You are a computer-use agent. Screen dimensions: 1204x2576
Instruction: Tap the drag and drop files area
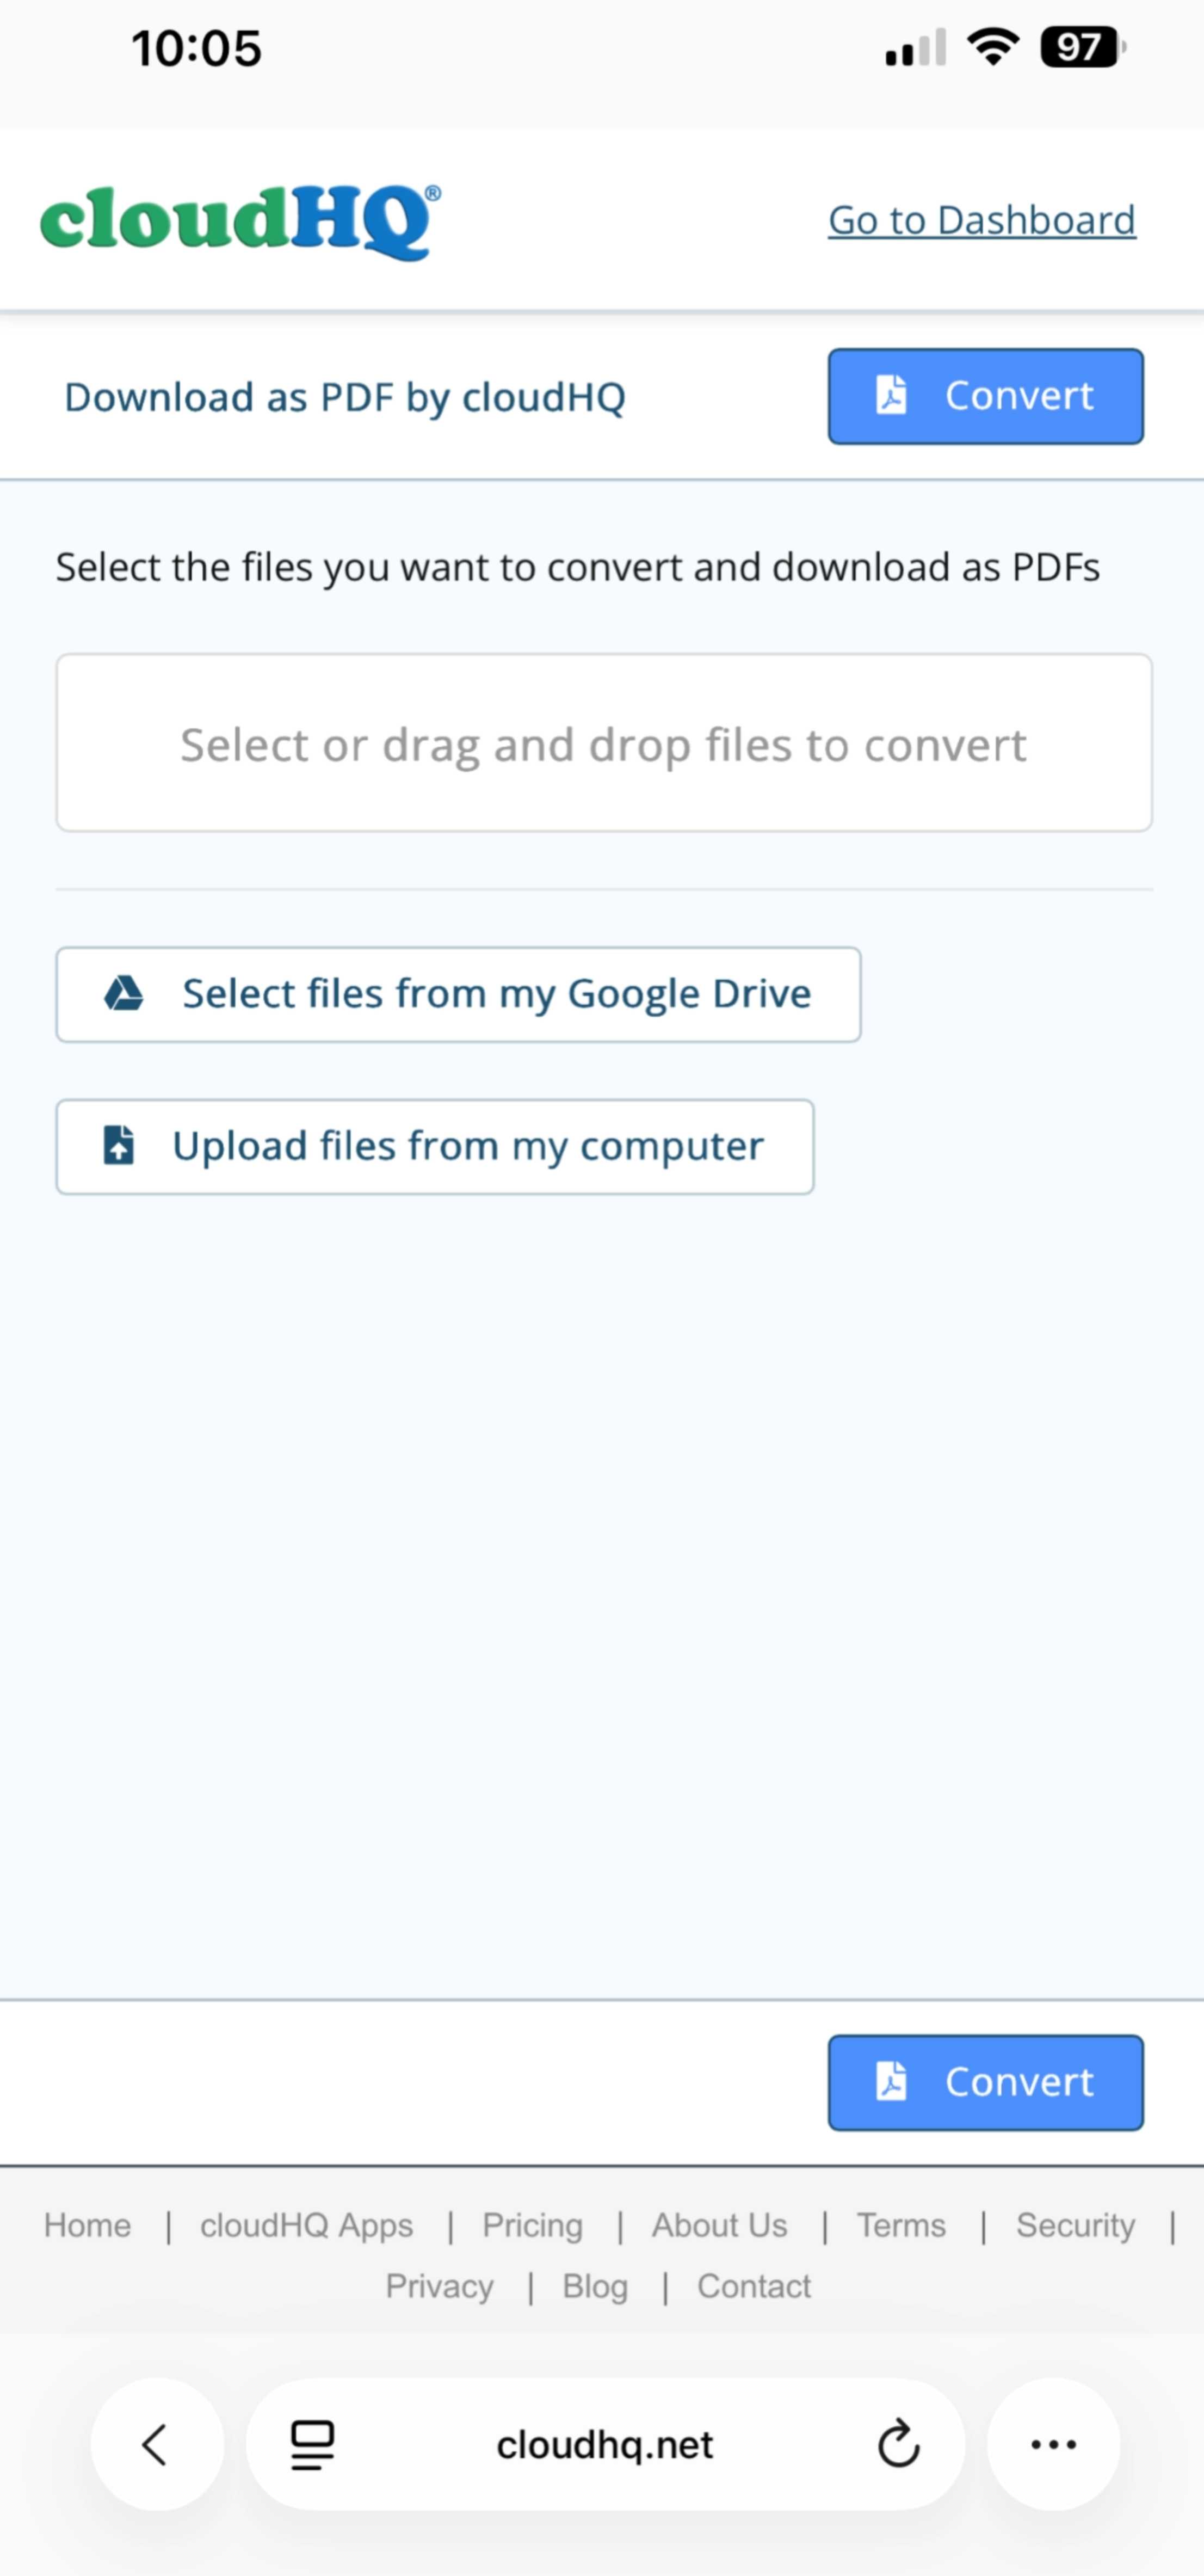[x=603, y=743]
